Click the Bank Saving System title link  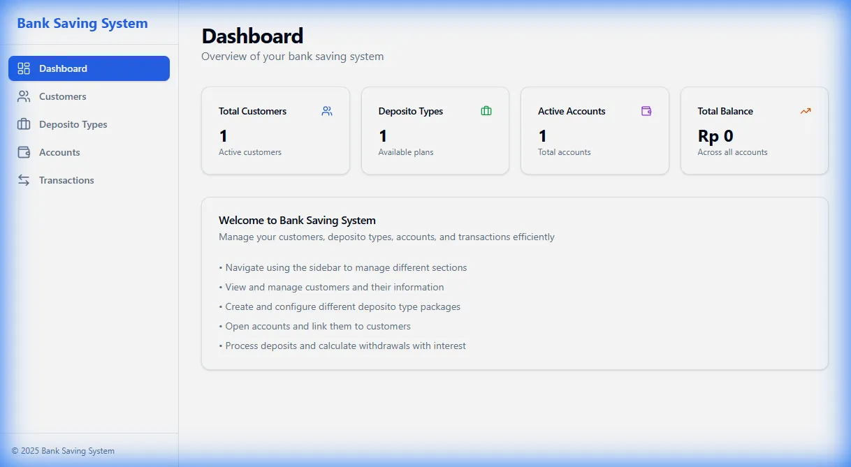point(82,23)
